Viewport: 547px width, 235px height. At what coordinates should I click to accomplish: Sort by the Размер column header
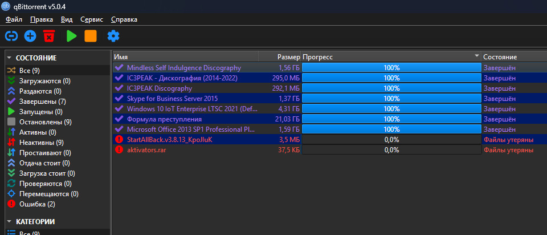280,56
